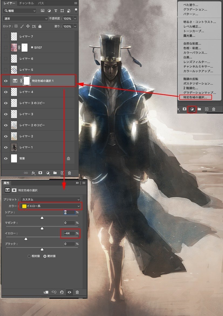Choose べた塗り... from adjustment menu
Image resolution: width=223 pixels, height=316 pixels.
(191, 5)
